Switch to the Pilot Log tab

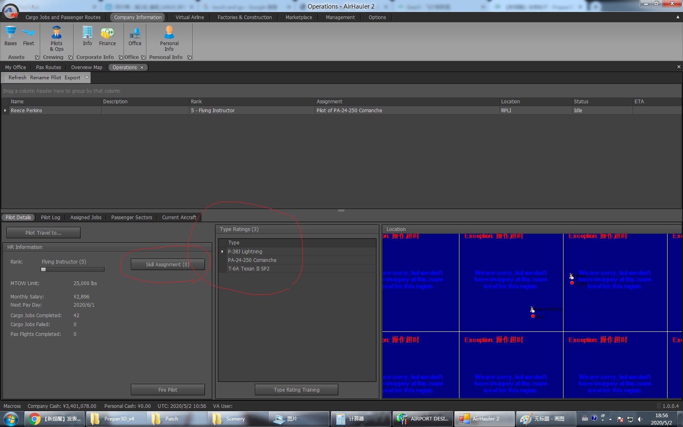point(50,218)
